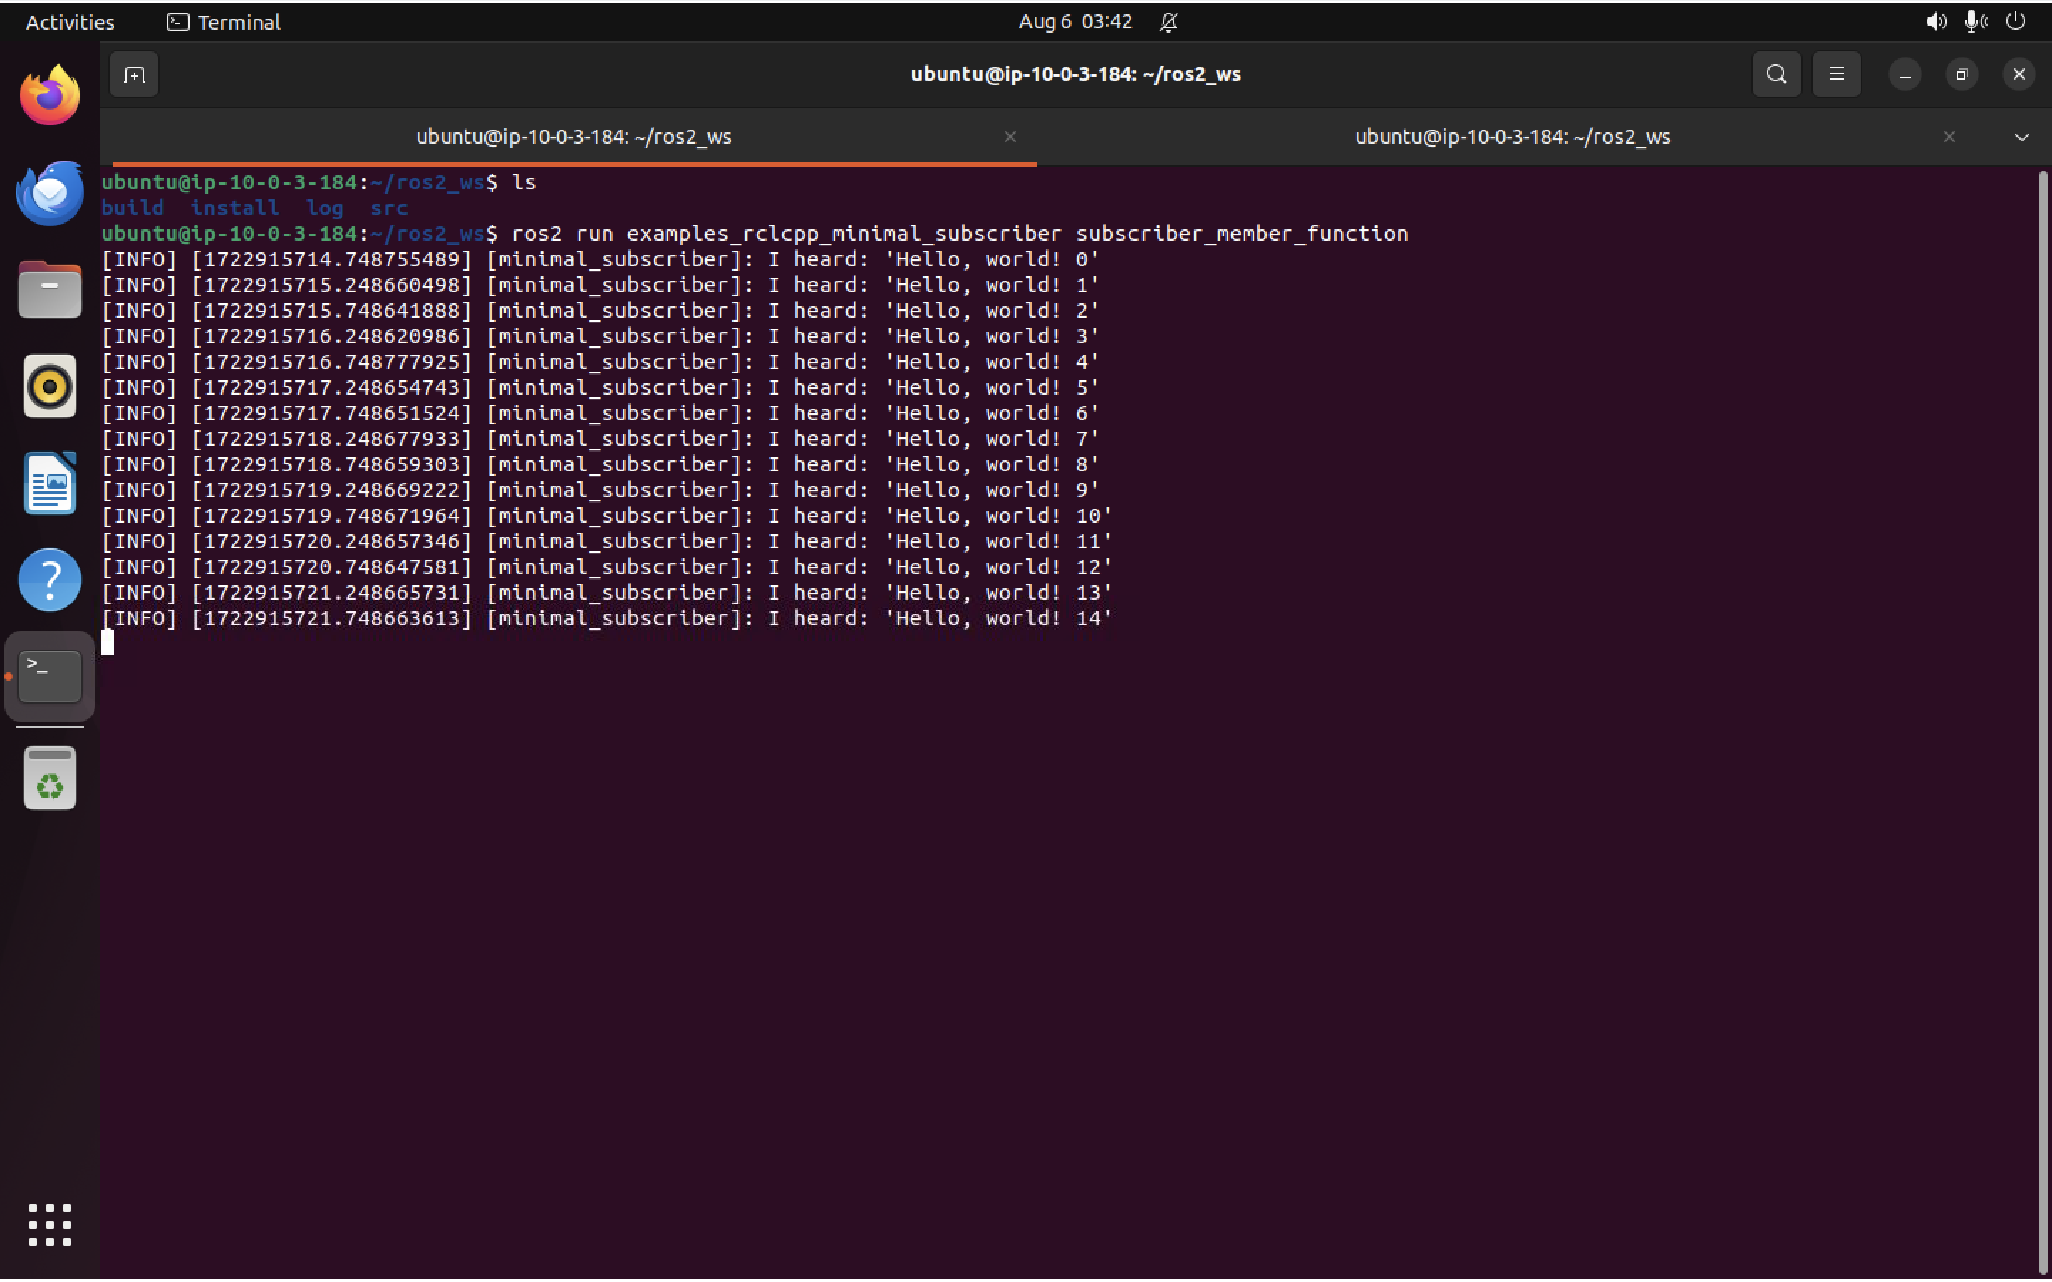Image resolution: width=2052 pixels, height=1282 pixels.
Task: Toggle the speaker volume icon
Action: [x=1934, y=21]
